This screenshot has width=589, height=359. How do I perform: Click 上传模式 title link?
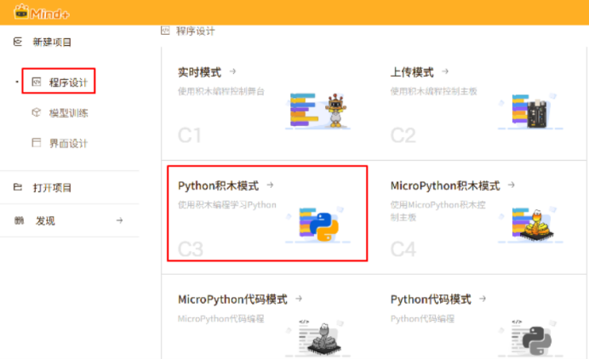click(412, 72)
